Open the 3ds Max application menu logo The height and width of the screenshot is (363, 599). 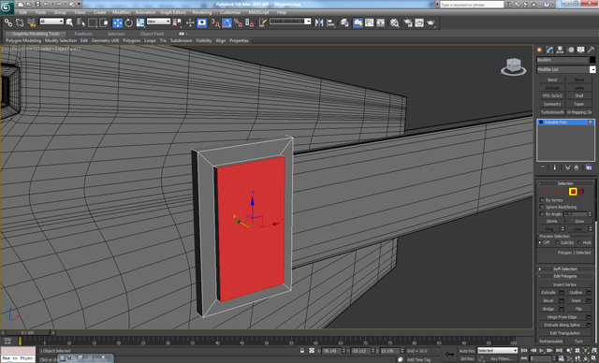tap(7, 7)
